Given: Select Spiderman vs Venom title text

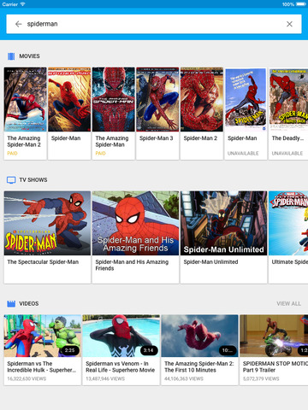Looking at the screenshot, I should pyautogui.click(x=121, y=367).
